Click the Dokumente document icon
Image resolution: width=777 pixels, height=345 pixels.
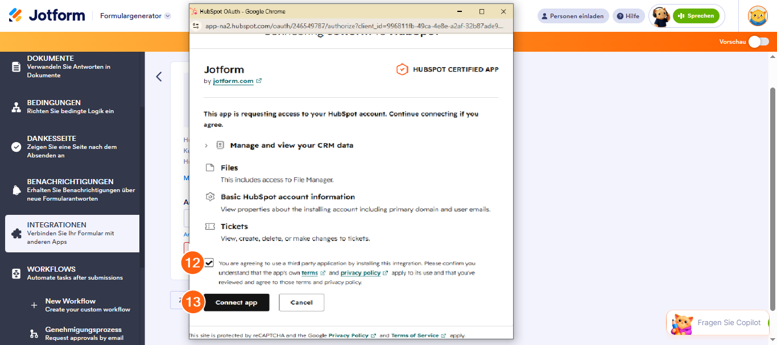click(16, 66)
